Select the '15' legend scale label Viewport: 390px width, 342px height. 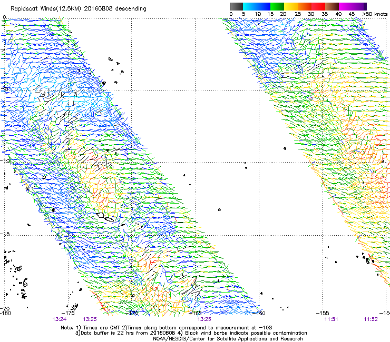[x=270, y=14]
